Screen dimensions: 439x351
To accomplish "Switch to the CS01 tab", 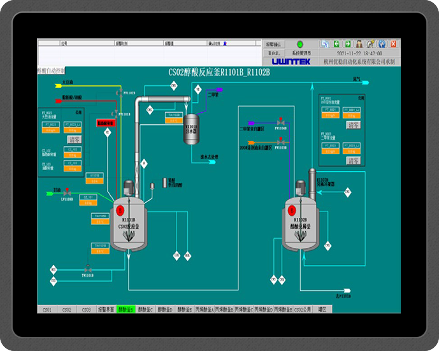I will coord(47,310).
